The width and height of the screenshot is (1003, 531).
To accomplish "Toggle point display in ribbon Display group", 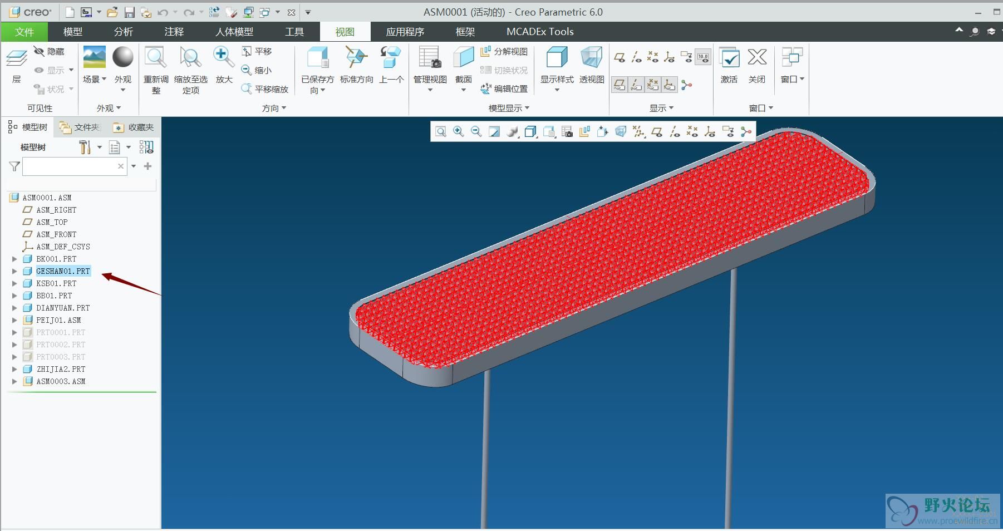I will (x=653, y=57).
